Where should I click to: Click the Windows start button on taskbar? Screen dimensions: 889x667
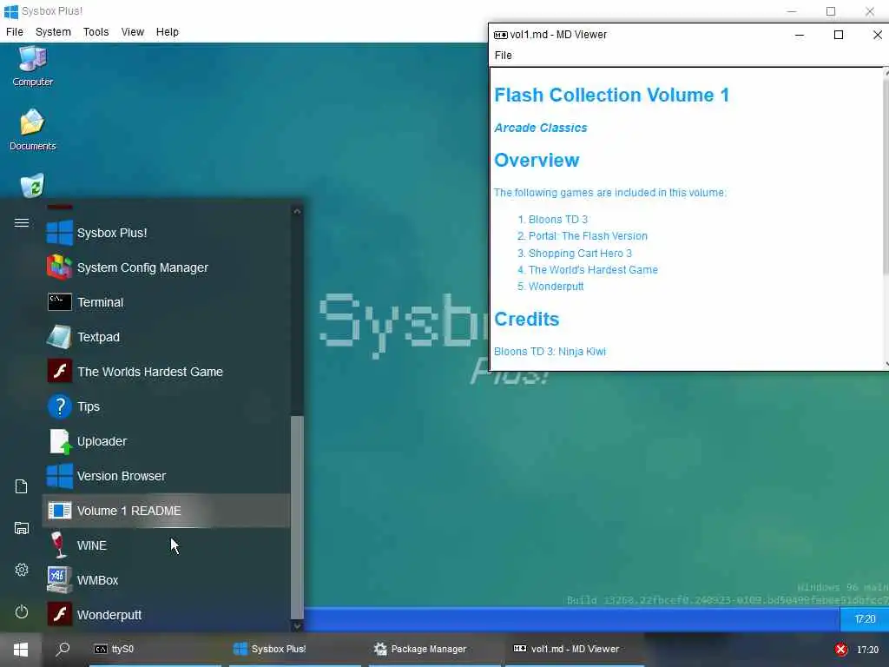21,650
